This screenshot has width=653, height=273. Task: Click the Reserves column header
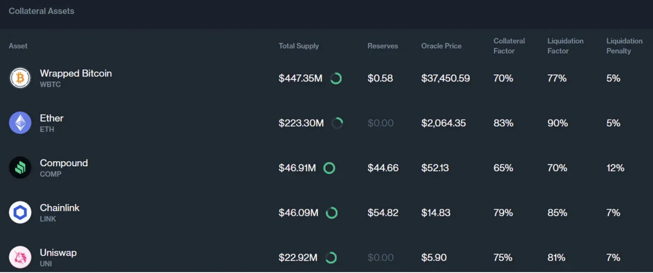[383, 46]
